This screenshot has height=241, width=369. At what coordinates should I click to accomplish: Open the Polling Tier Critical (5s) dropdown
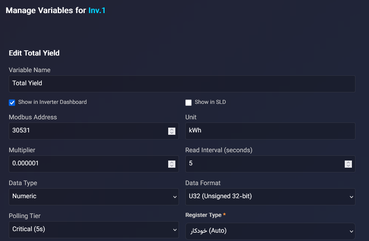pos(94,230)
